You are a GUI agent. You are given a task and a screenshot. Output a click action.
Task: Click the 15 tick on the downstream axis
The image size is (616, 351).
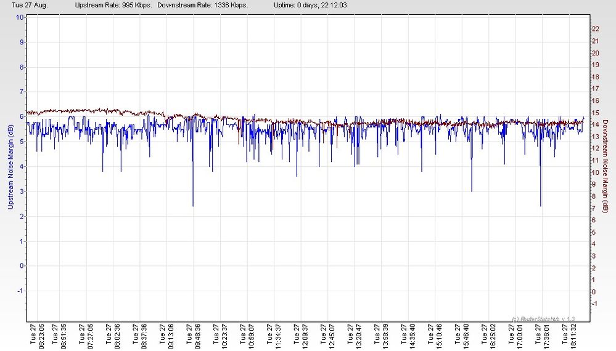[x=596, y=113]
